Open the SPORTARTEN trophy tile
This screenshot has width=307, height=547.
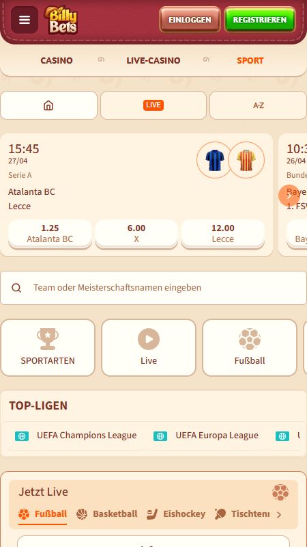pos(48,348)
